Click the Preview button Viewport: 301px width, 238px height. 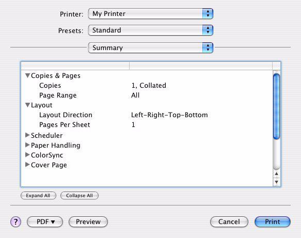click(x=88, y=222)
